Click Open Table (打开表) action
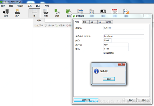This screenshot has width=154, height=106. (x=39, y=25)
